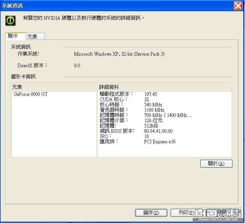
Task: Click the 儲存(S) button
Action: [x=151, y=213]
